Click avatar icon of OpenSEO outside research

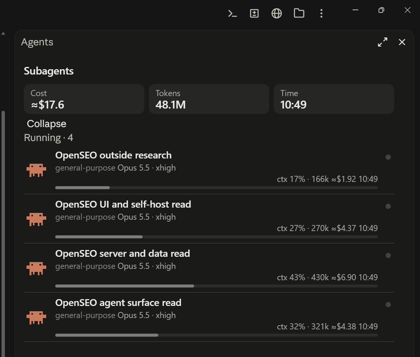coord(36,170)
